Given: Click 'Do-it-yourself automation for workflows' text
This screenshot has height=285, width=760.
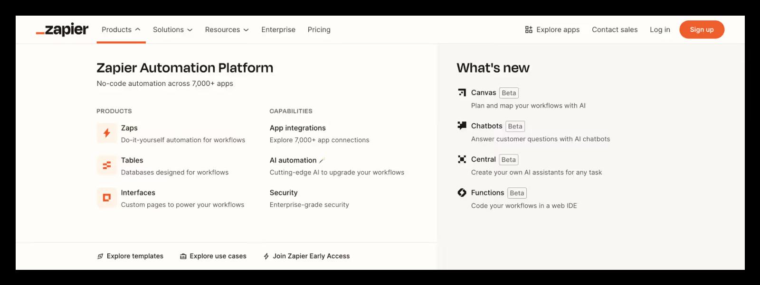Looking at the screenshot, I should point(183,140).
